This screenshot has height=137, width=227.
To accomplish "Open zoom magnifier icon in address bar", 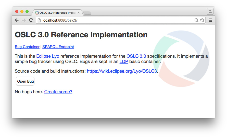I will pos(196,20).
